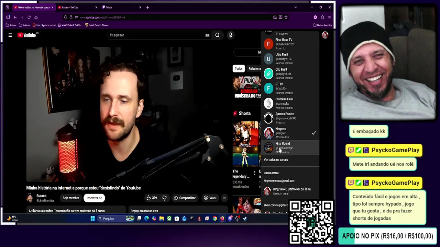This screenshot has width=440, height=247.
Task: Go to the YouTube home logo
Action: coord(27,35)
